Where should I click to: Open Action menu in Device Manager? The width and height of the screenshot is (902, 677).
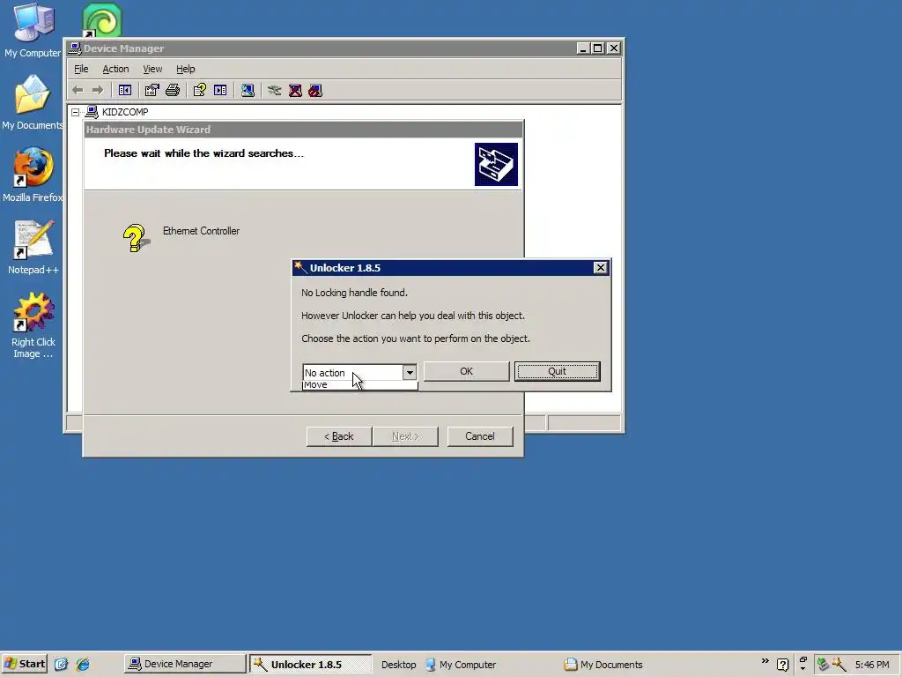click(115, 69)
